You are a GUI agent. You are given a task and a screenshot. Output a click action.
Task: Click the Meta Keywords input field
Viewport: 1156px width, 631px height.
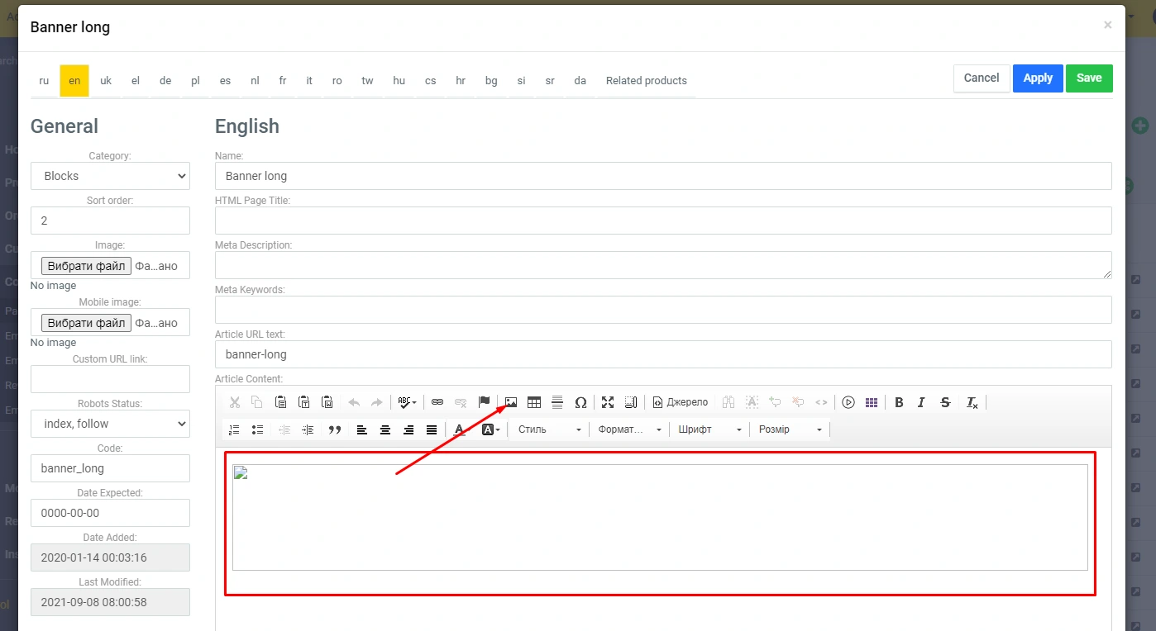coord(662,310)
